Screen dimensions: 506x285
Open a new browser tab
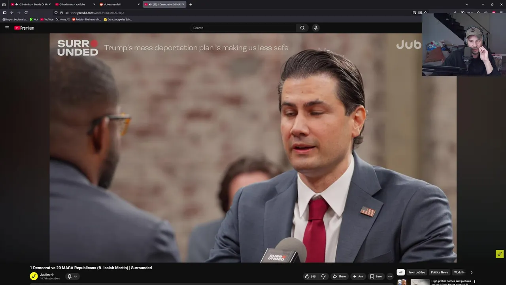[191, 4]
